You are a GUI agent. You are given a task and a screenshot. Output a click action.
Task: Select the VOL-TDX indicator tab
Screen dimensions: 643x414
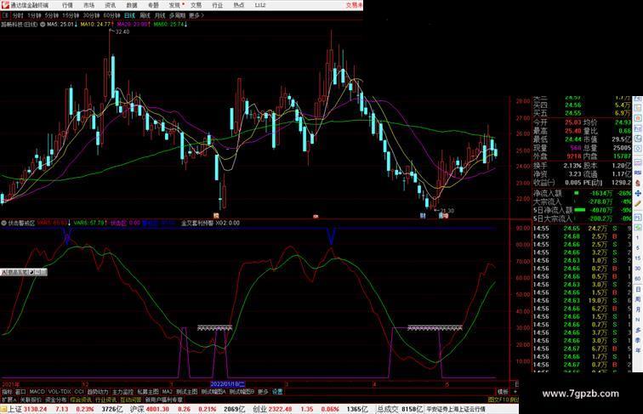pyautogui.click(x=60, y=392)
